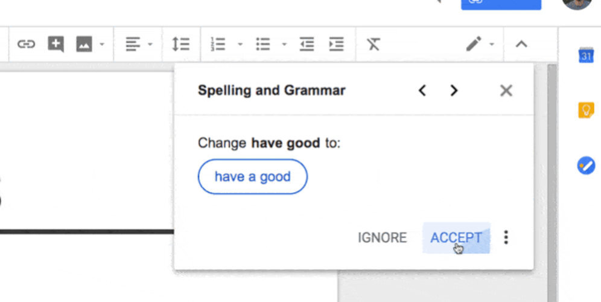Screen dimensions: 601x302
Task: Click the 'Spelling and Grammar' dialog title
Action: pos(272,91)
